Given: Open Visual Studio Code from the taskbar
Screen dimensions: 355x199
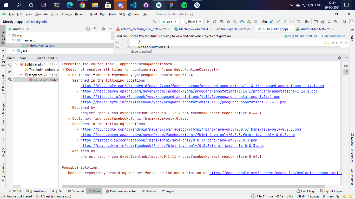Looking at the screenshot, I should 133,5.
